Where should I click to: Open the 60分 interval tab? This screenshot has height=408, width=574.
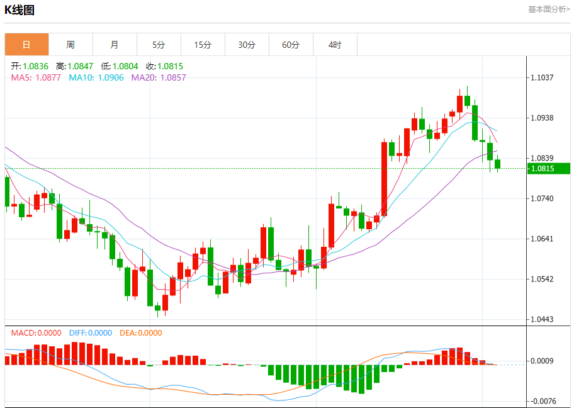point(291,45)
